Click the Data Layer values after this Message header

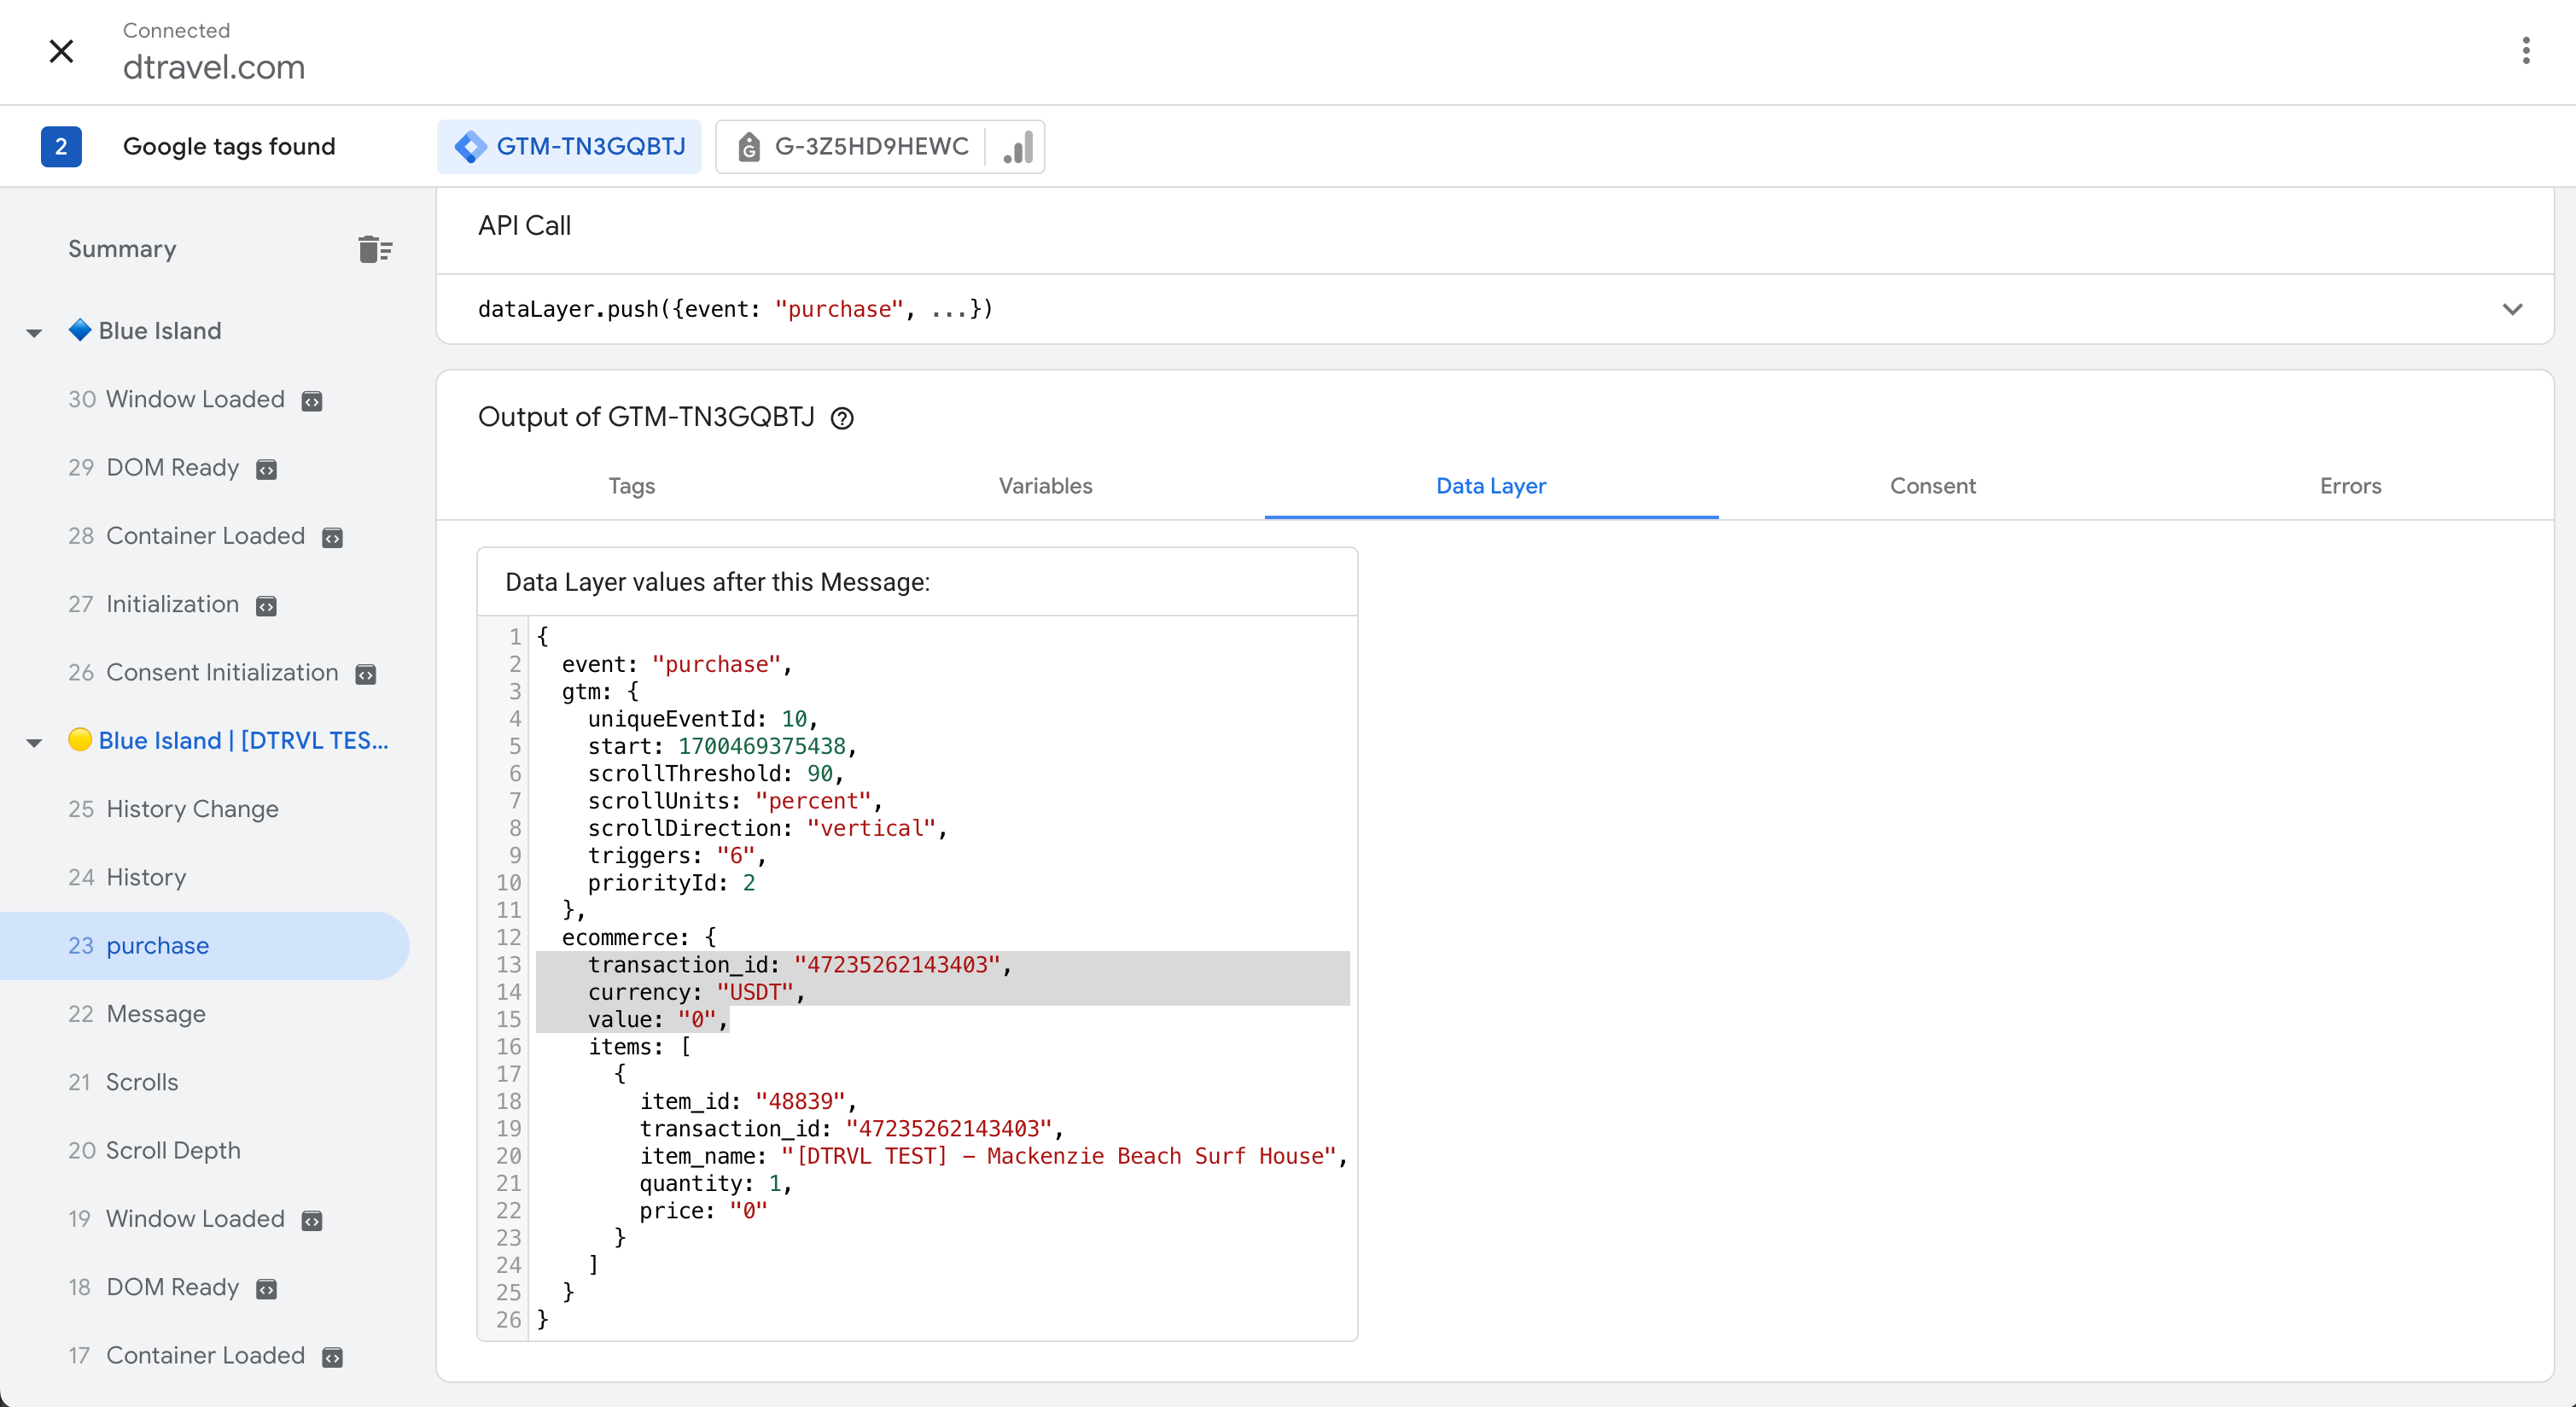(718, 582)
